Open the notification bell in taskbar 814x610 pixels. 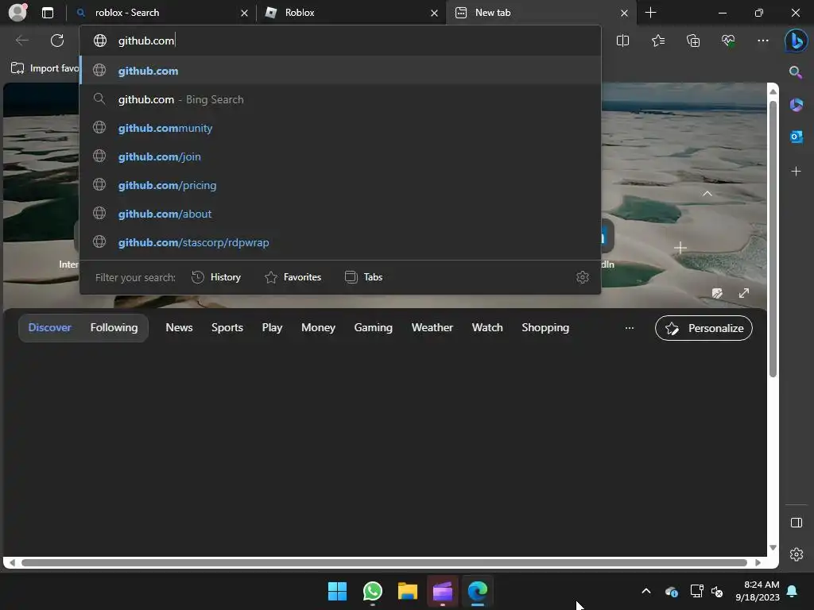793,591
